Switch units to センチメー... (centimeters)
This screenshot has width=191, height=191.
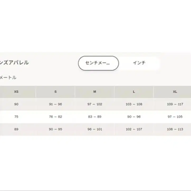98,63
